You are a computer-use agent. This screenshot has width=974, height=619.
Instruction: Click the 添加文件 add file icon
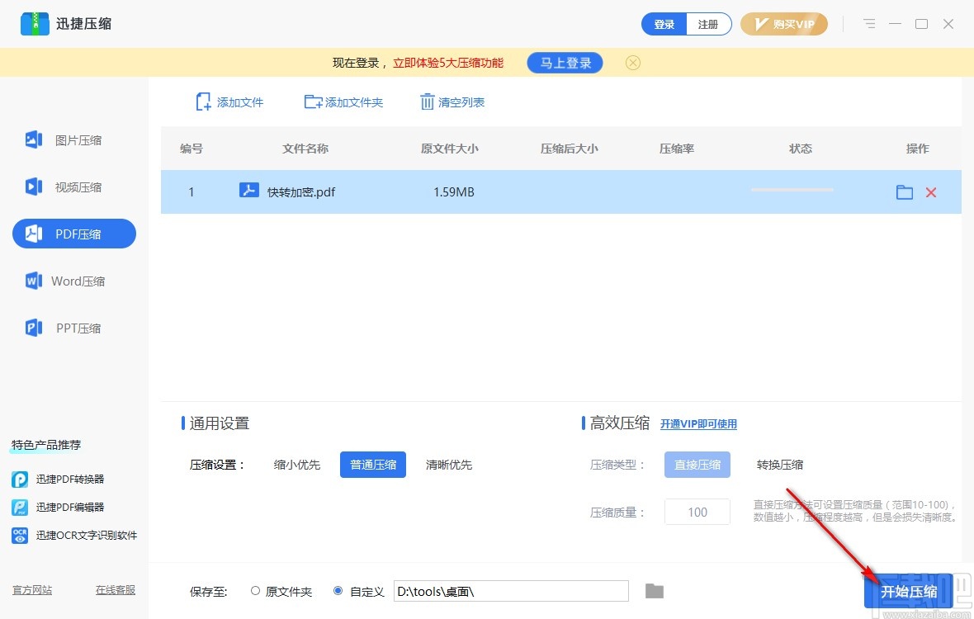pos(203,102)
